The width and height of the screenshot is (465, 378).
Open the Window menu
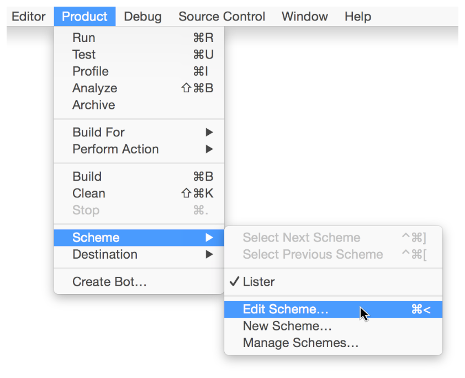pyautogui.click(x=304, y=17)
